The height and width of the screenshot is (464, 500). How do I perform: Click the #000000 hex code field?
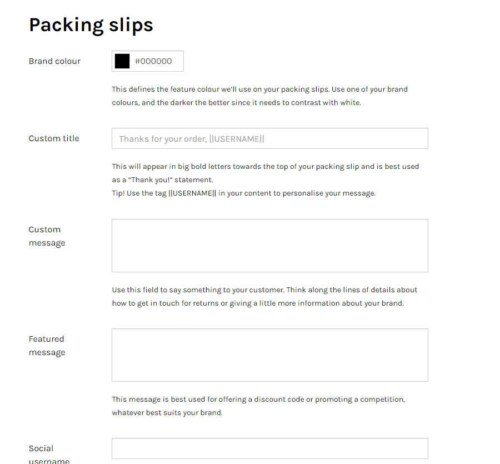pos(154,61)
